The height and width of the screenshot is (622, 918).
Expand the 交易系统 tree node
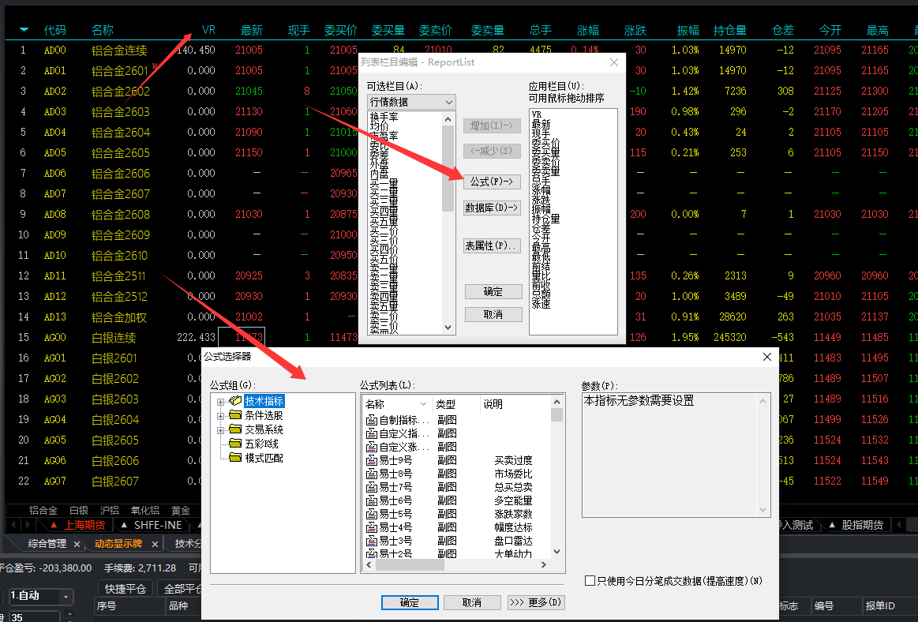tap(220, 429)
